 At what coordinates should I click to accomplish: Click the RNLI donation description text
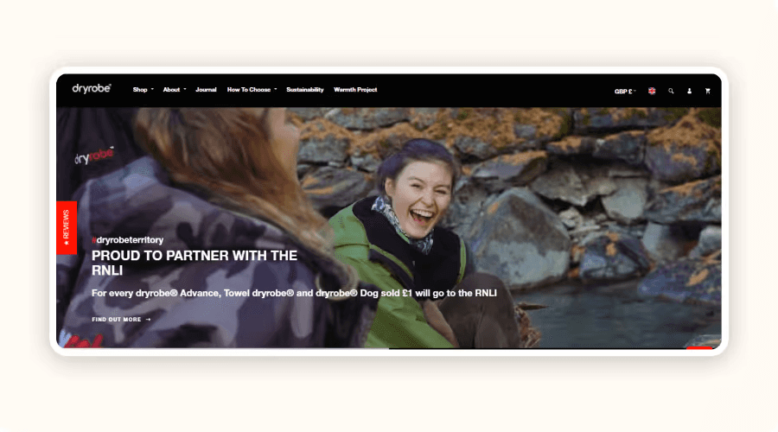[x=294, y=293]
